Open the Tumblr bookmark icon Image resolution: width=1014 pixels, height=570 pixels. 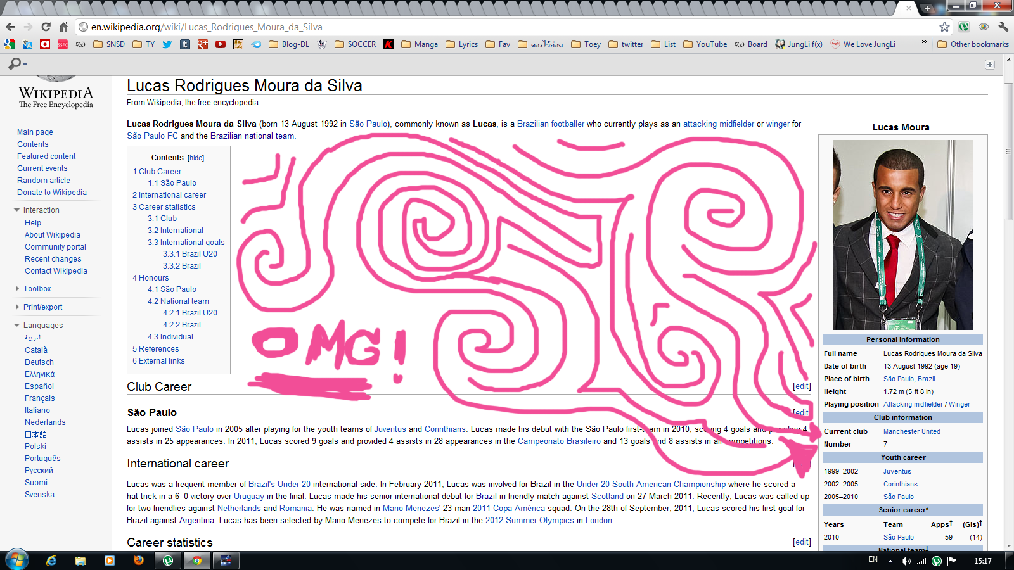tap(185, 44)
